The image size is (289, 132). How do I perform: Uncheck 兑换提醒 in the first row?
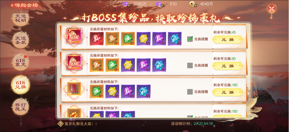tap(190, 39)
